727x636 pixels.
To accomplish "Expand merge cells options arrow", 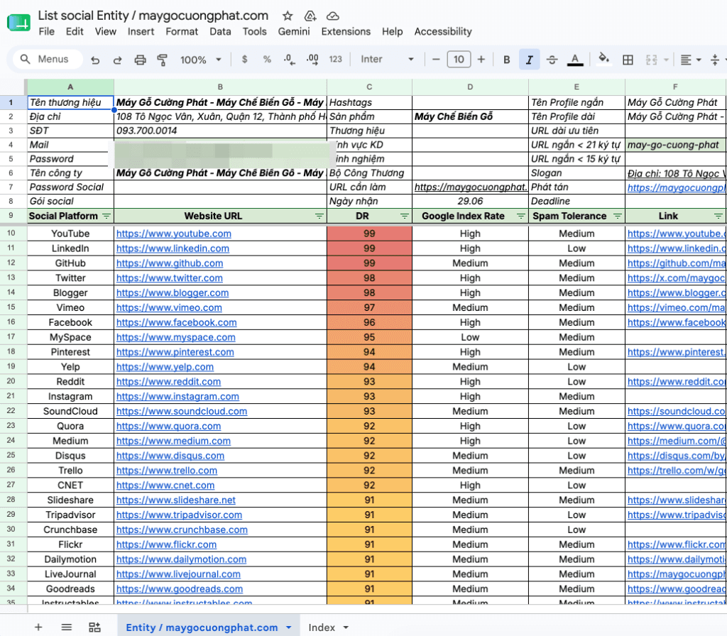I will (x=666, y=60).
